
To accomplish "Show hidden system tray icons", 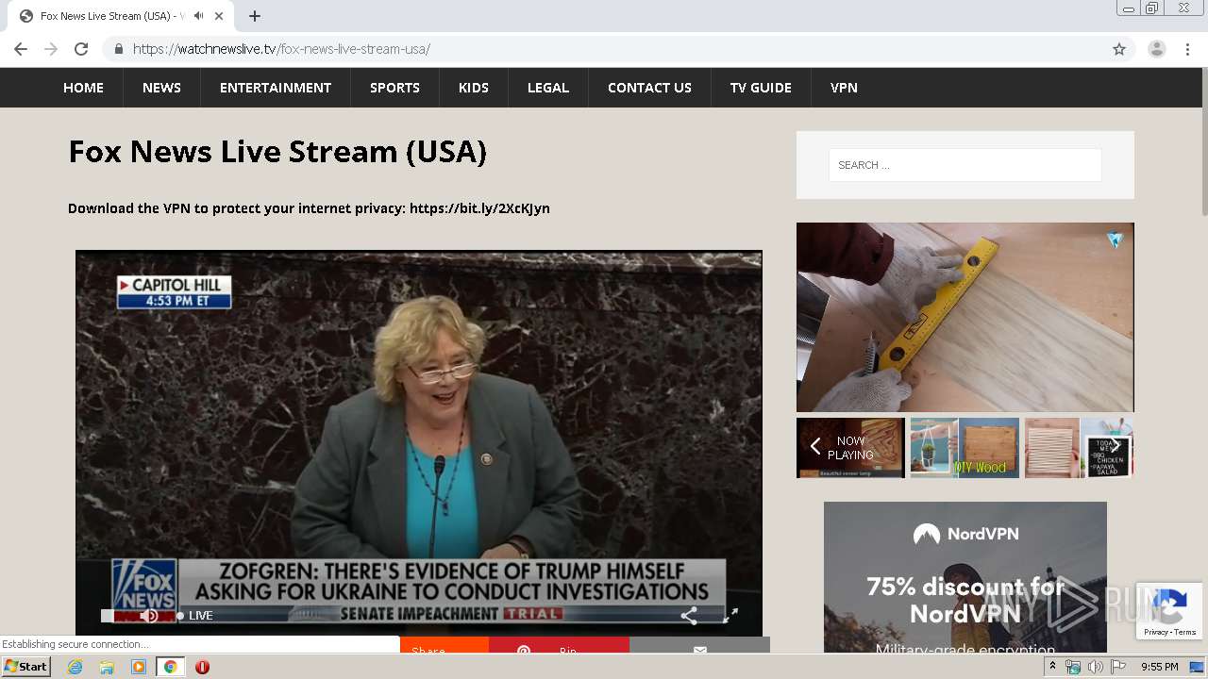I will [1052, 667].
